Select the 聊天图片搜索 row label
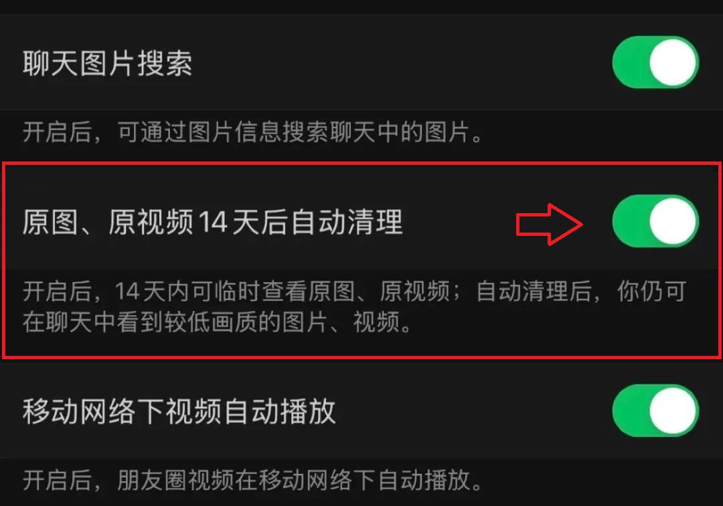Viewport: 723px width, 506px height. pyautogui.click(x=107, y=63)
